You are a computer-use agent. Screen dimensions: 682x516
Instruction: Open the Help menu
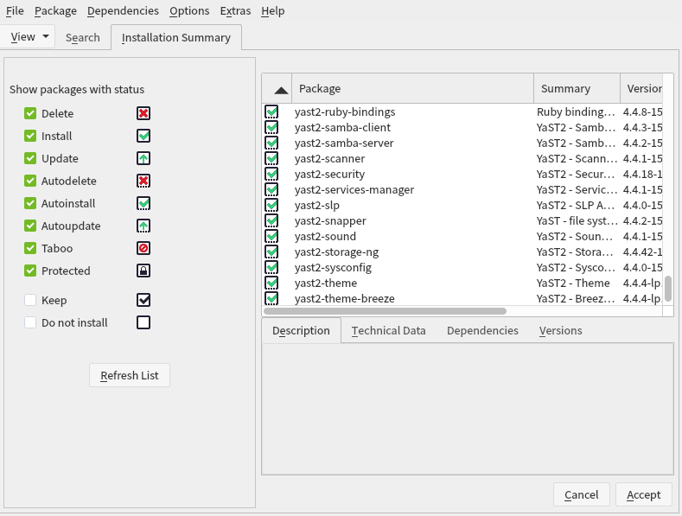coord(272,11)
